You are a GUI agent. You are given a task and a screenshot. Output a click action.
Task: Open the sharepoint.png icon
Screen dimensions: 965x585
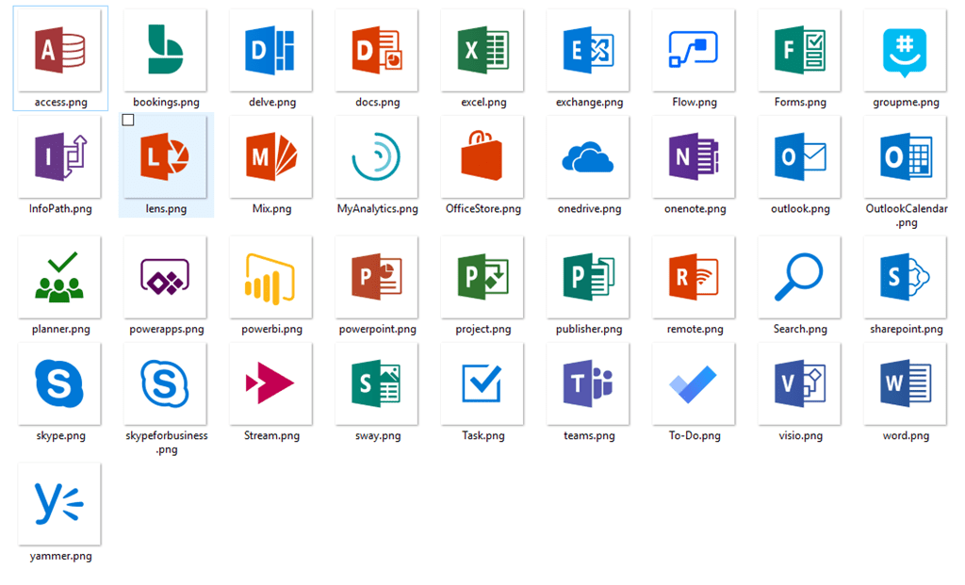pyautogui.click(x=904, y=278)
